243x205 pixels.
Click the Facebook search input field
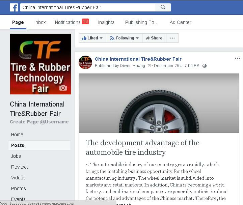click(x=88, y=7)
